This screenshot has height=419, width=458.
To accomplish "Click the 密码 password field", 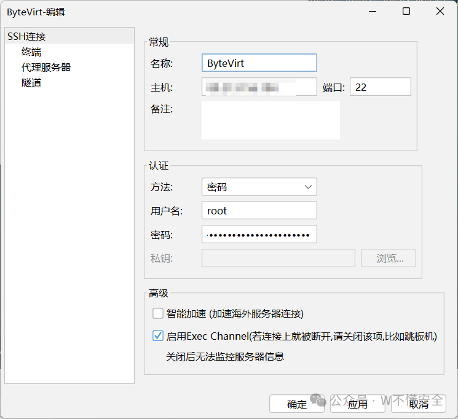I will click(259, 234).
